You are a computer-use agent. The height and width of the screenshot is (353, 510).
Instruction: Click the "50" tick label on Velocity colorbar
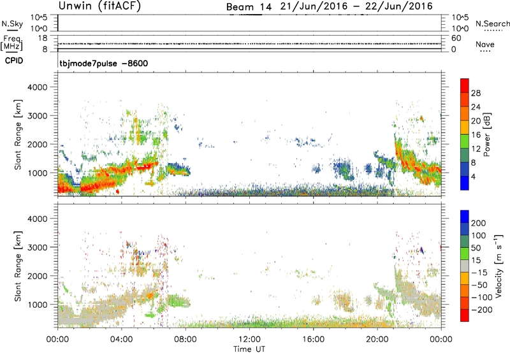pyautogui.click(x=476, y=248)
